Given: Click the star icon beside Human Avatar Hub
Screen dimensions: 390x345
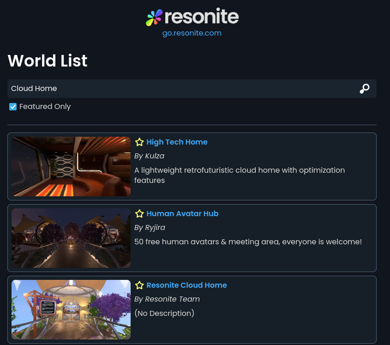Looking at the screenshot, I should coord(139,213).
